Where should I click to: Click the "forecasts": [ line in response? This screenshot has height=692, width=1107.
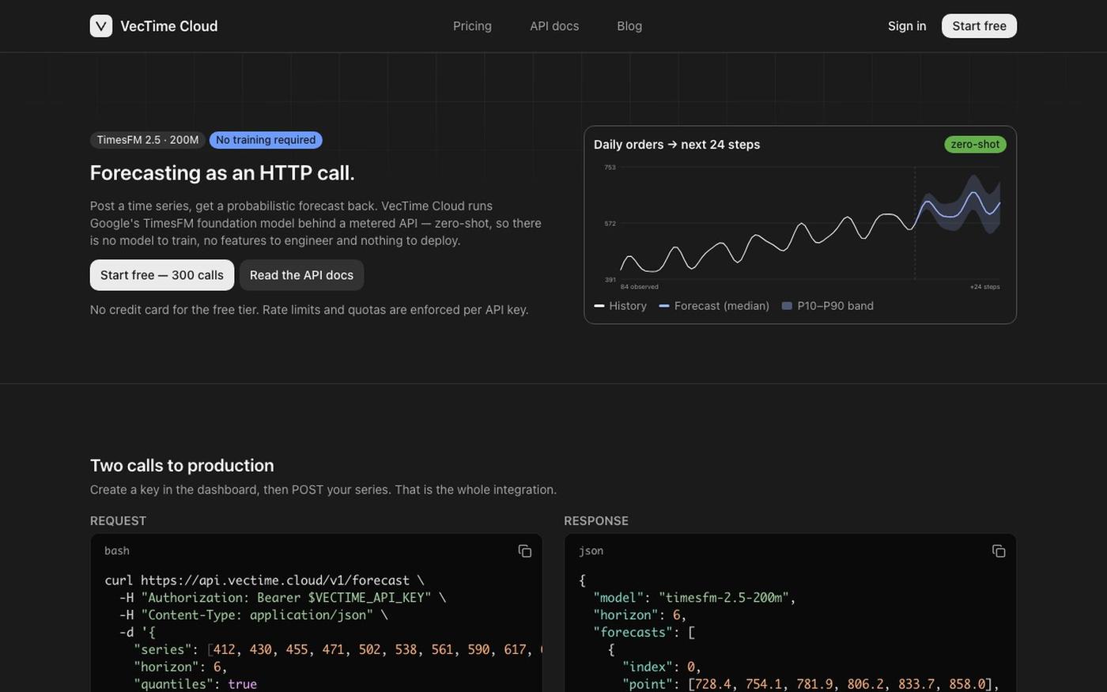click(x=644, y=633)
